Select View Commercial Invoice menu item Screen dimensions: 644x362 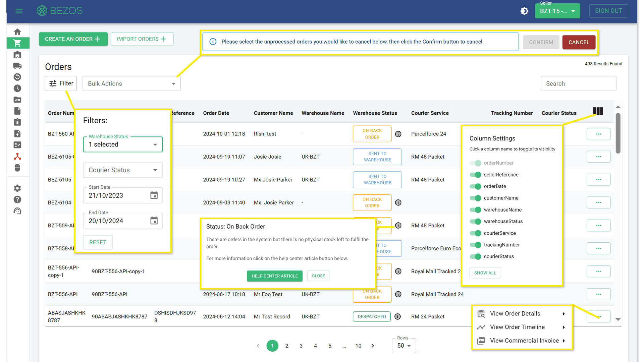pyautogui.click(x=522, y=341)
